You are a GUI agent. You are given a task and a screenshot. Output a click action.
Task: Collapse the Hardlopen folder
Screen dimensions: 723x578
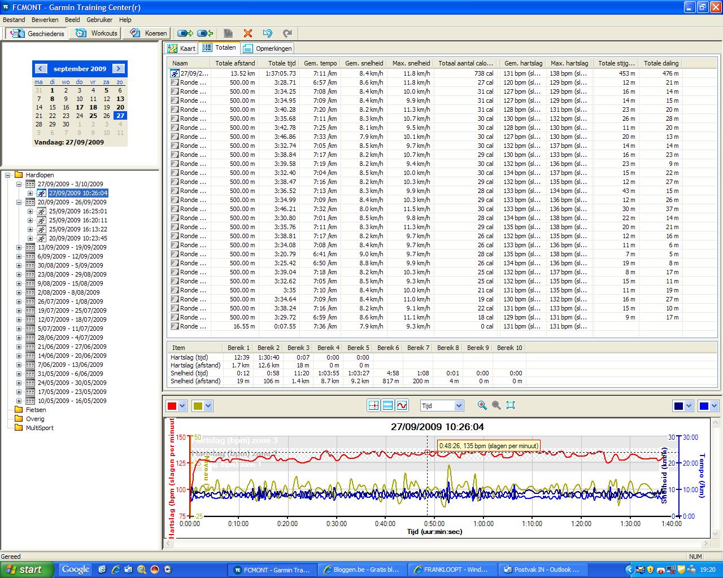pos(8,175)
